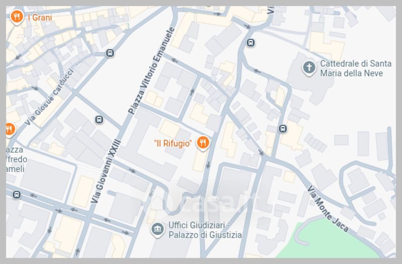Click the Piazza Vittorio Emanuele street label
The height and width of the screenshot is (264, 402).
[x=151, y=71]
